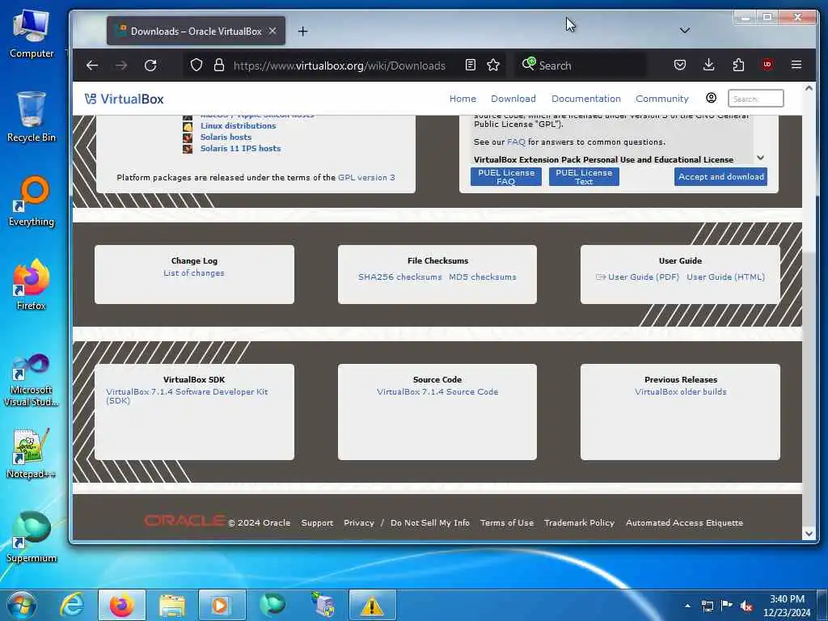Open the User Guide (PDF) link
Image resolution: width=828 pixels, height=621 pixels.
click(x=643, y=277)
